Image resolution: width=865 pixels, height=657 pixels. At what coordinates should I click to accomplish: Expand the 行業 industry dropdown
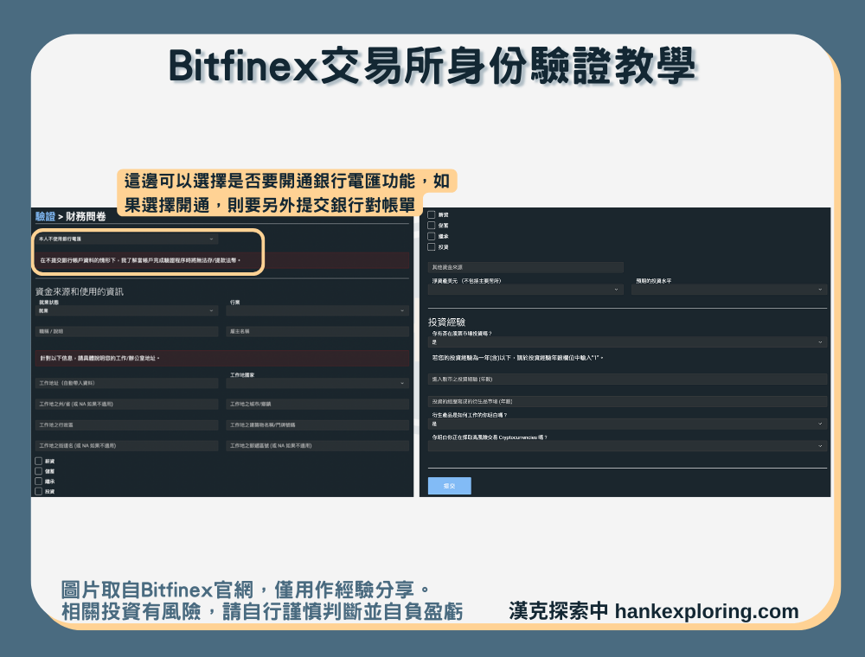pos(317,311)
